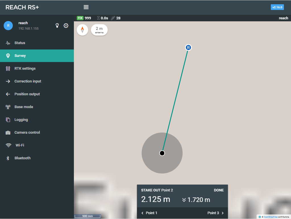Open Bluetooth settings
The height and width of the screenshot is (219, 291).
pos(37,158)
